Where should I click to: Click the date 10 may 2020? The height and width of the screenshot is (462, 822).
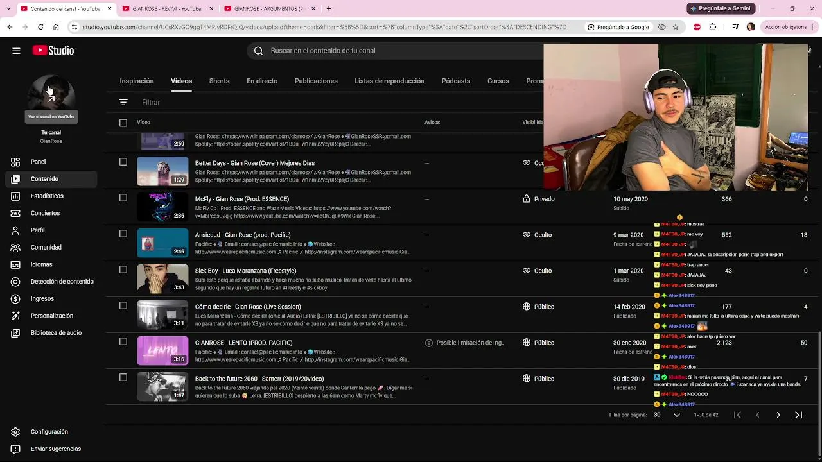[631, 199]
